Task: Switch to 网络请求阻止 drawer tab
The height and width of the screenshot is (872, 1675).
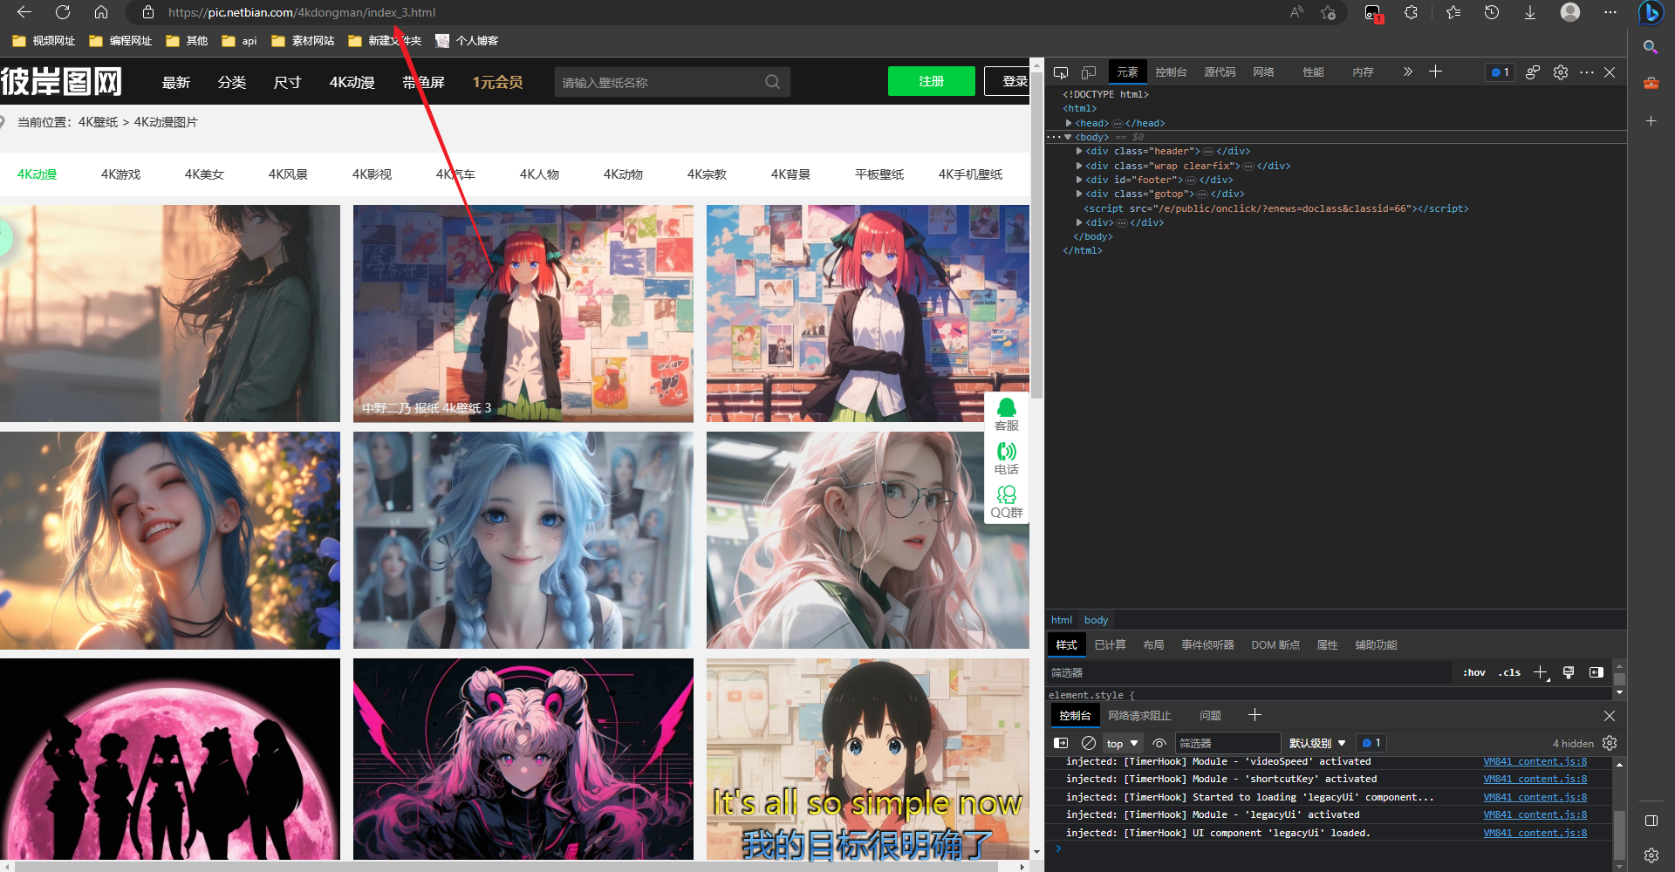Action: (1139, 716)
